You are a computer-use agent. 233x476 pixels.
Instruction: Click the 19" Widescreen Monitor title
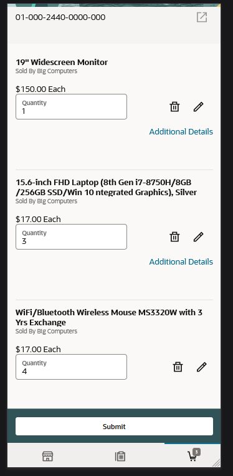[62, 62]
